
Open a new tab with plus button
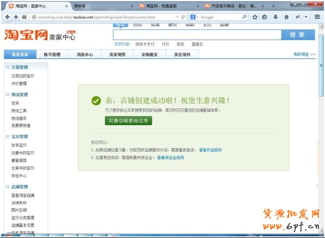[x=273, y=6]
